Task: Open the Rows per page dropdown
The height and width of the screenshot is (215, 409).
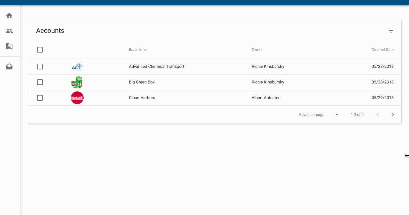Action: pyautogui.click(x=337, y=114)
